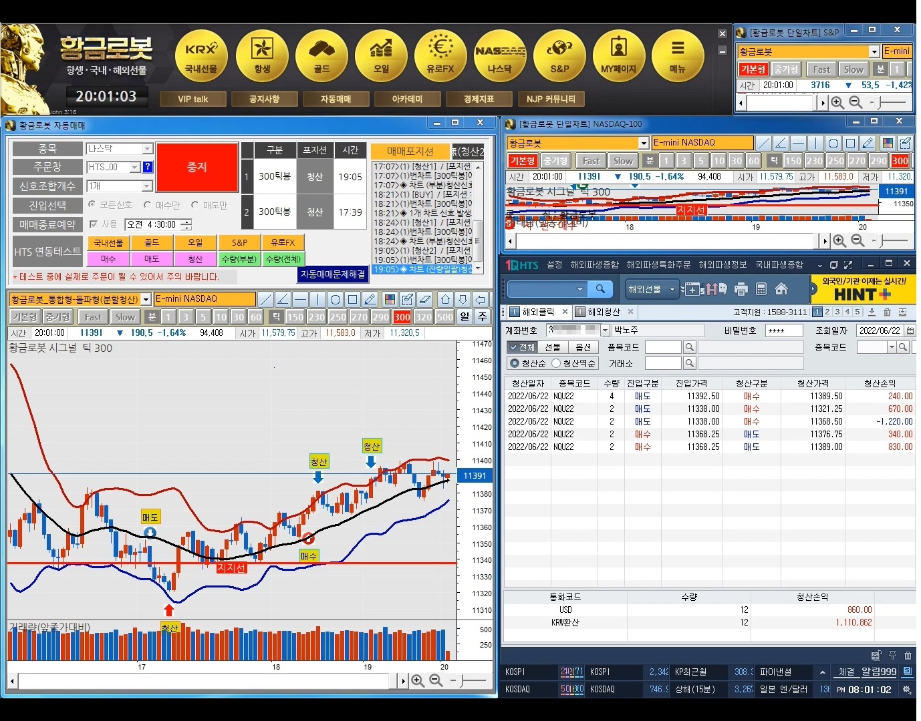Select 300 tick button in main chart
Screen dimensions: 921x721
(402, 317)
